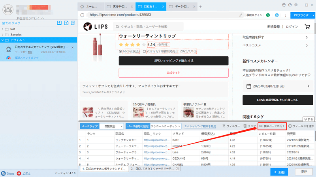
Task: Click the import task icon in the task panel
Action: [59, 23]
